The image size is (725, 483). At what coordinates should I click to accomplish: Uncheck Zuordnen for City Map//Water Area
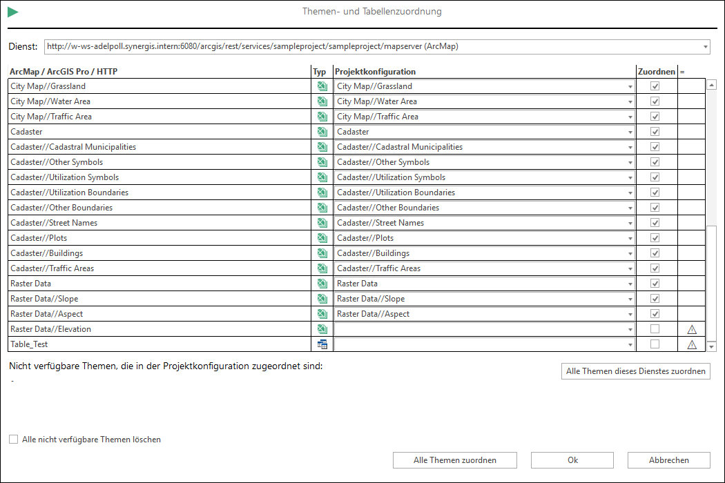pos(655,101)
